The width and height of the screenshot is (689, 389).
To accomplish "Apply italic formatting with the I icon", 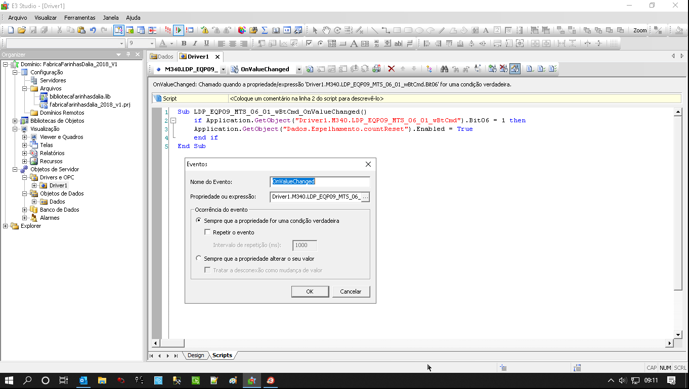I will pyautogui.click(x=195, y=43).
